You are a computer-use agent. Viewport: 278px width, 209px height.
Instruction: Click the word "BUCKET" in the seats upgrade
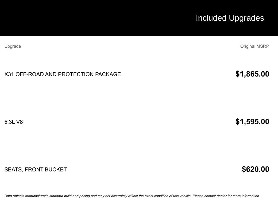(x=56, y=170)
